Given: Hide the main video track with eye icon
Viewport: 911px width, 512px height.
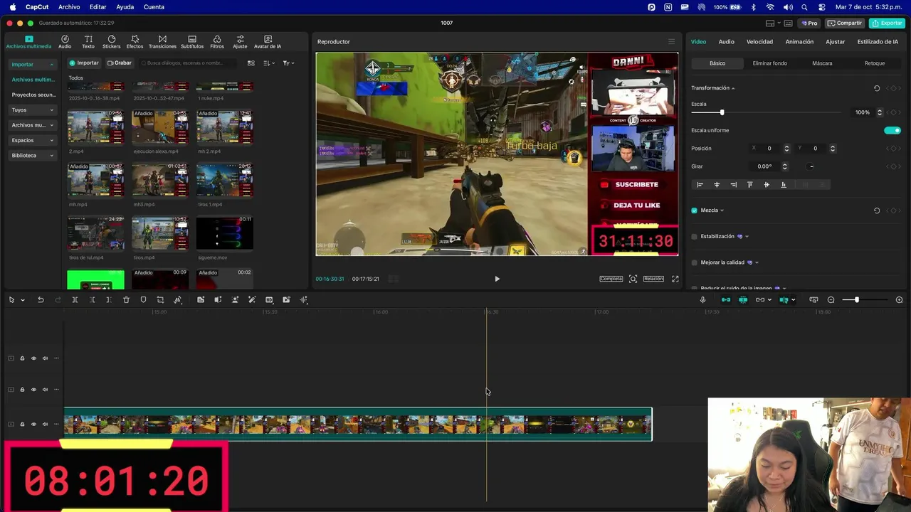Looking at the screenshot, I should (33, 425).
